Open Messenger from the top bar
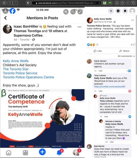Viewport: 137px width, 158px height. coord(118,11)
